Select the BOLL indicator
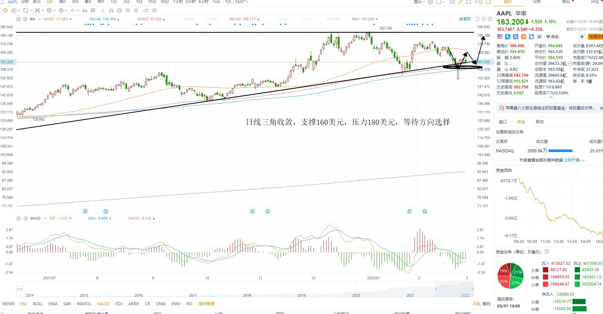603x314 pixels. (x=38, y=304)
